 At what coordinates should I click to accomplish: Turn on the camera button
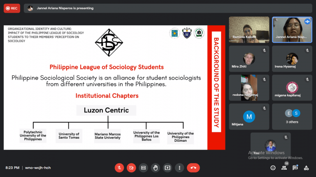coord(131,168)
